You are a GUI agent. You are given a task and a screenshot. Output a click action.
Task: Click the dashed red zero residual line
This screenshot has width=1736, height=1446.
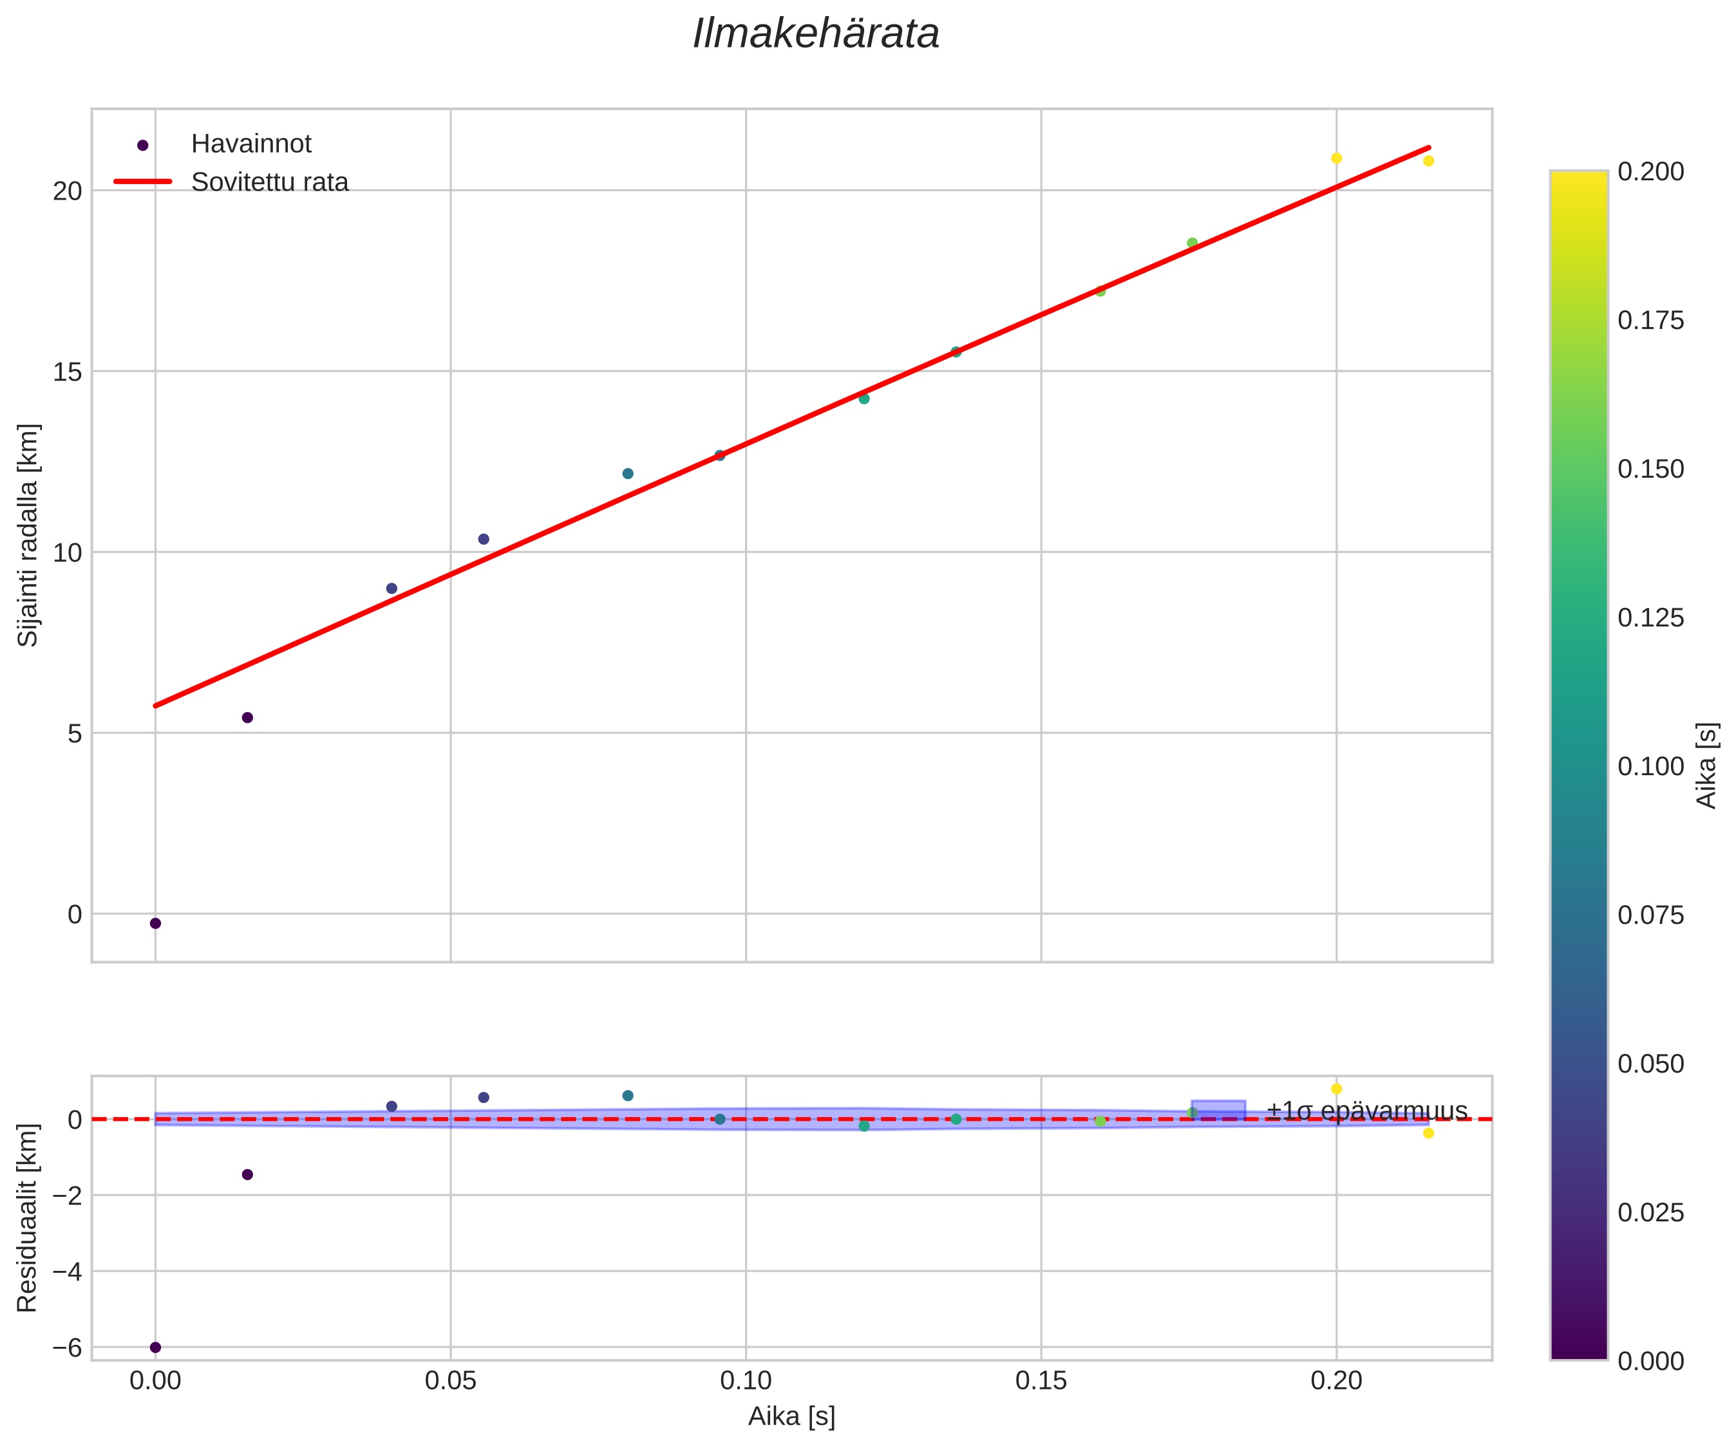pyautogui.click(x=791, y=1120)
